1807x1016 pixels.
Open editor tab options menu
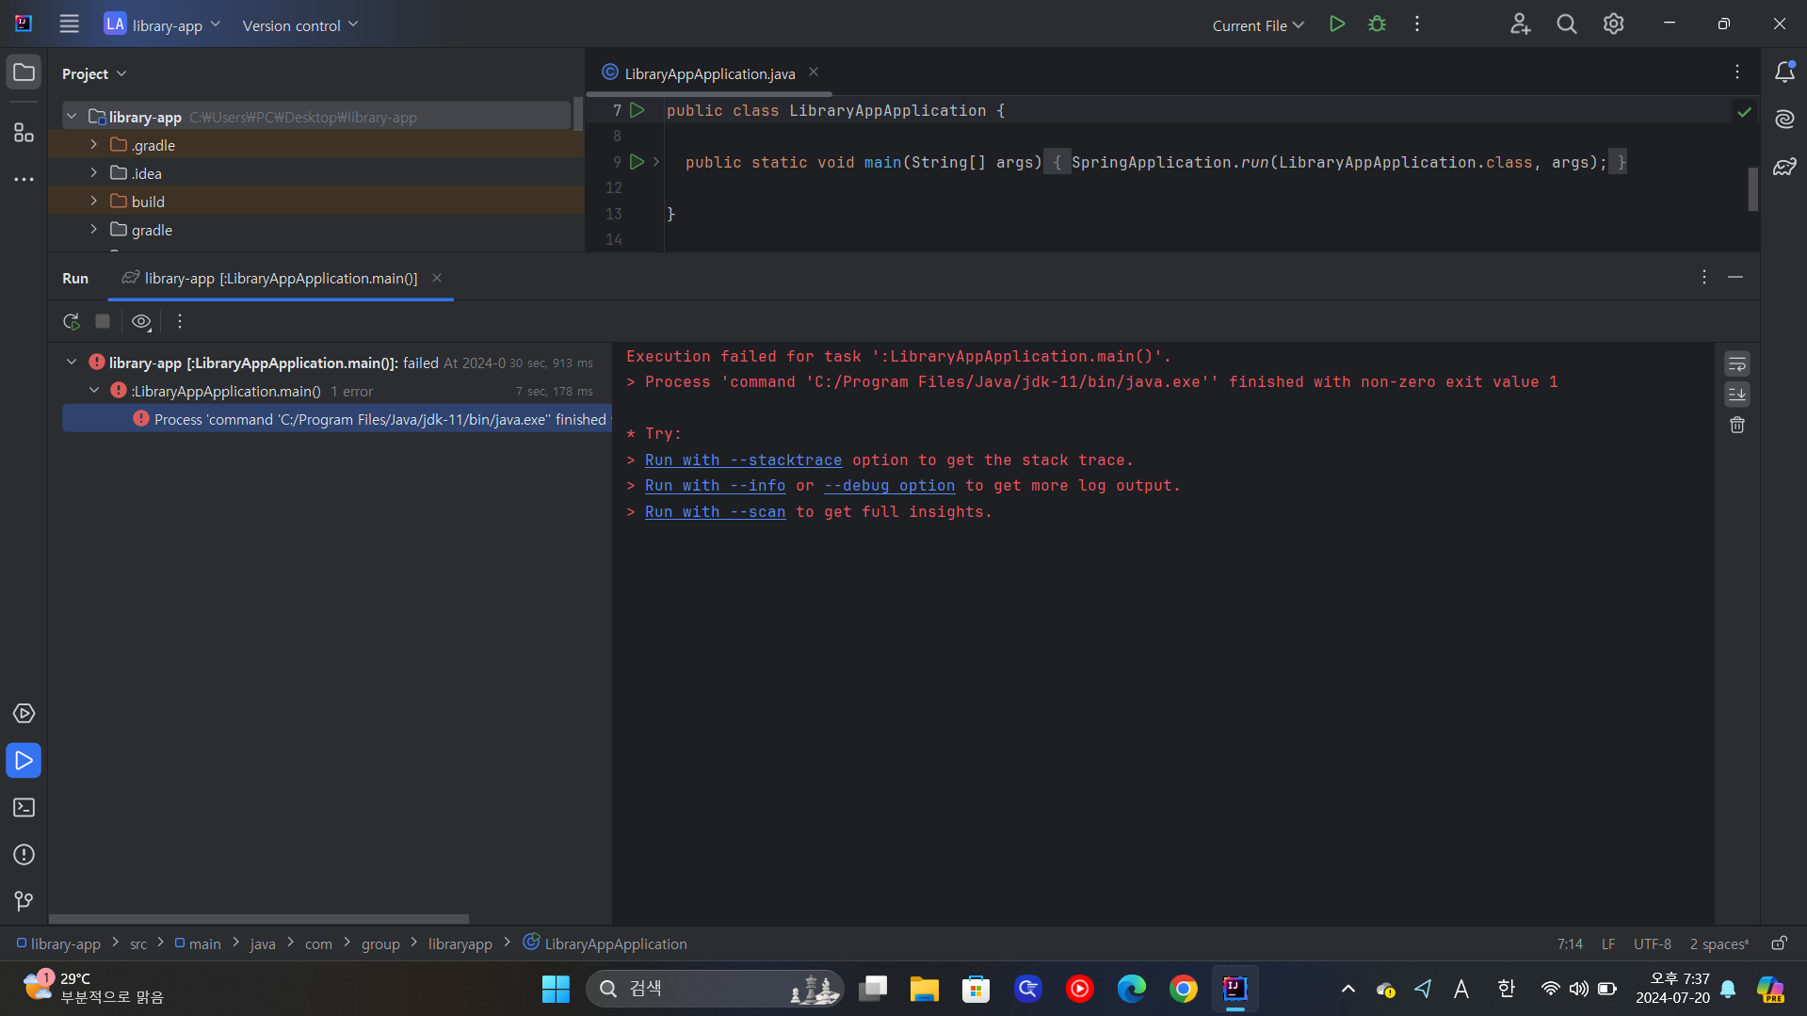point(1737,73)
